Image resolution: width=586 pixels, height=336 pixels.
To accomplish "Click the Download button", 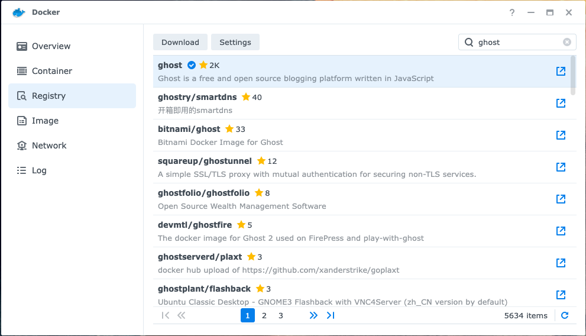I will [180, 42].
